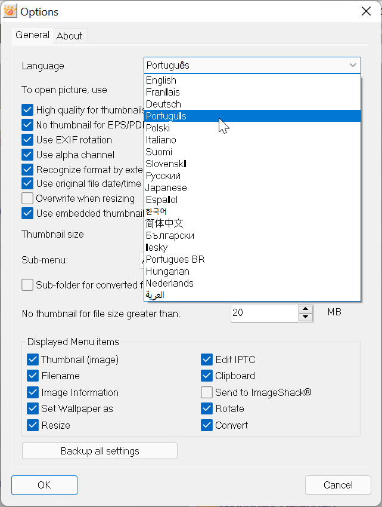Close the Options dialog window
Viewport: 382px width, 507px height.
coord(366,11)
